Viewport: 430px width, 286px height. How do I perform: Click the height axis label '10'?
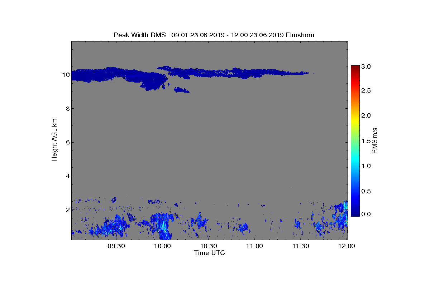click(66, 75)
